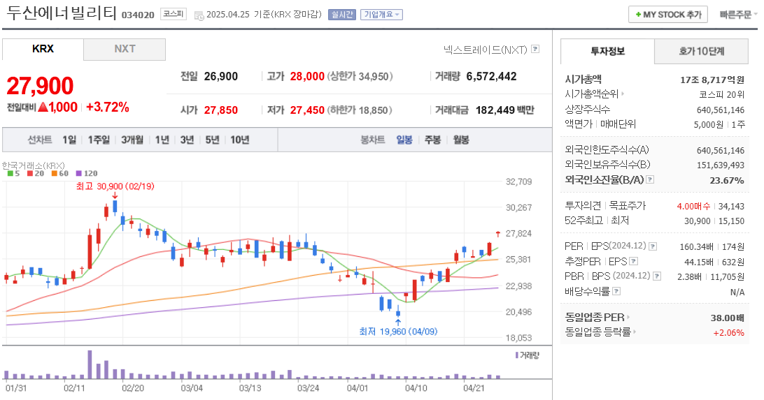Click the orange 60-day moving average swatch
Viewport: 764px width, 400px height.
pyautogui.click(x=54, y=174)
